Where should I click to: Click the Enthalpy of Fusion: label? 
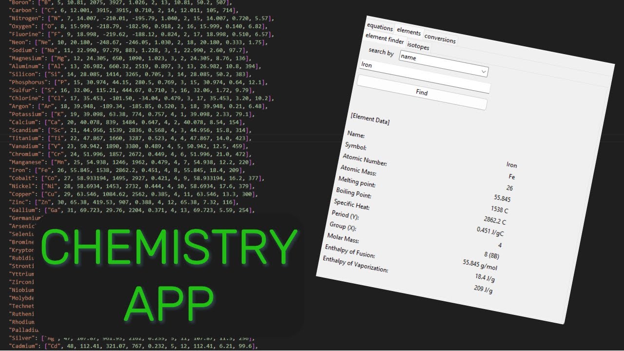350,252
